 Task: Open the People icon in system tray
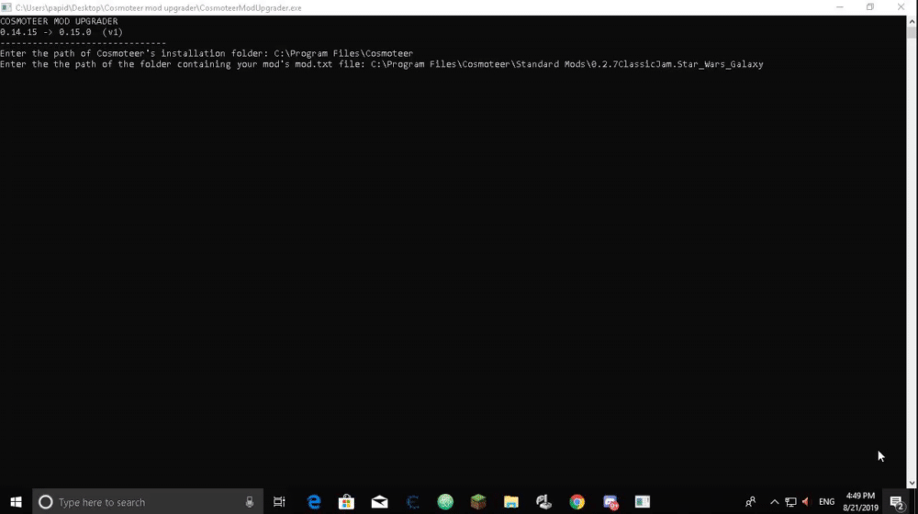(x=750, y=502)
